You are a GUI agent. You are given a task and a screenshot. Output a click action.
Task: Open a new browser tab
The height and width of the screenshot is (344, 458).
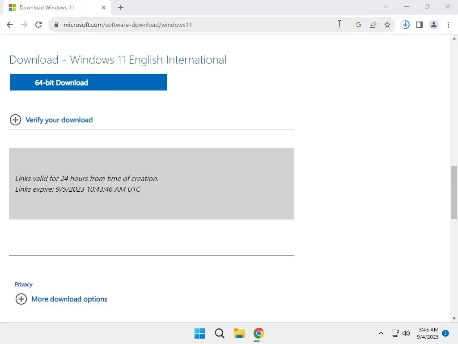pos(121,8)
